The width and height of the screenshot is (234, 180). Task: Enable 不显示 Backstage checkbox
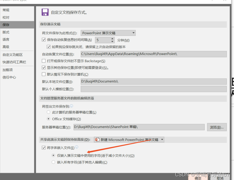coord(44,61)
